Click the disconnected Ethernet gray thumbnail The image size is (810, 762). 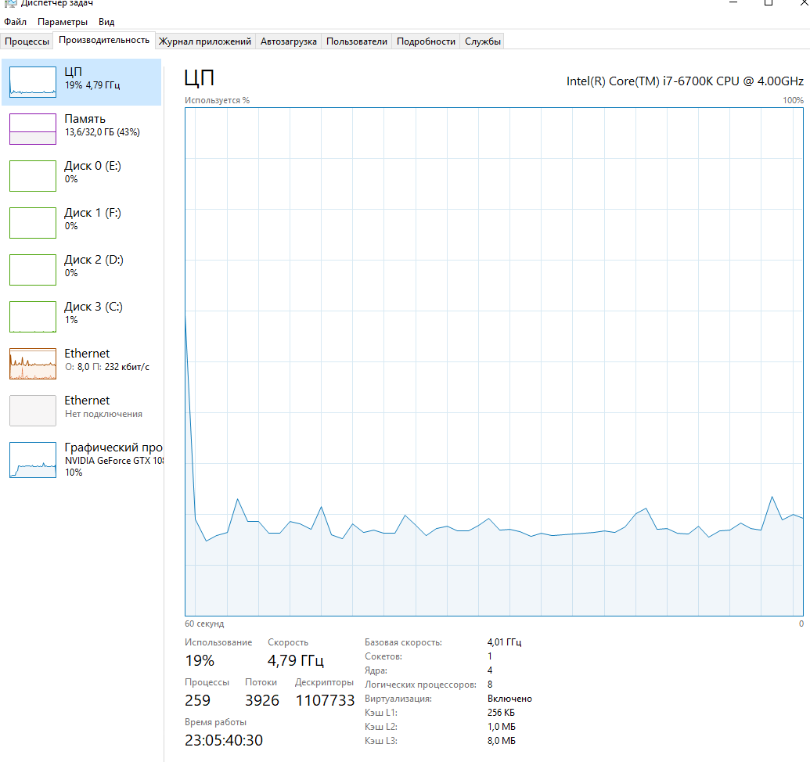[x=33, y=411]
